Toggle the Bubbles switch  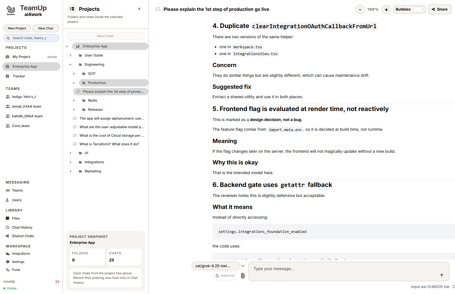click(x=418, y=9)
